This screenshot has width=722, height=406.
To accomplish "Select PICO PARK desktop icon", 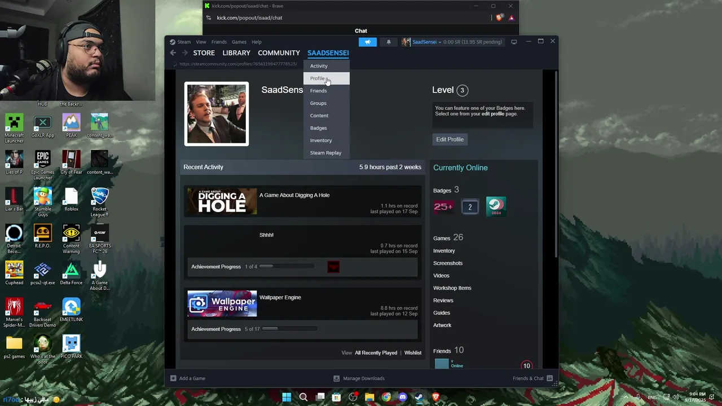I will 71,347.
